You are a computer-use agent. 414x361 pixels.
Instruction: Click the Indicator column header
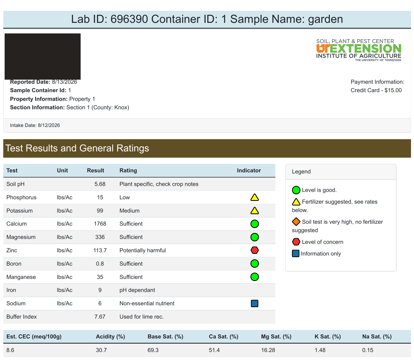click(249, 170)
